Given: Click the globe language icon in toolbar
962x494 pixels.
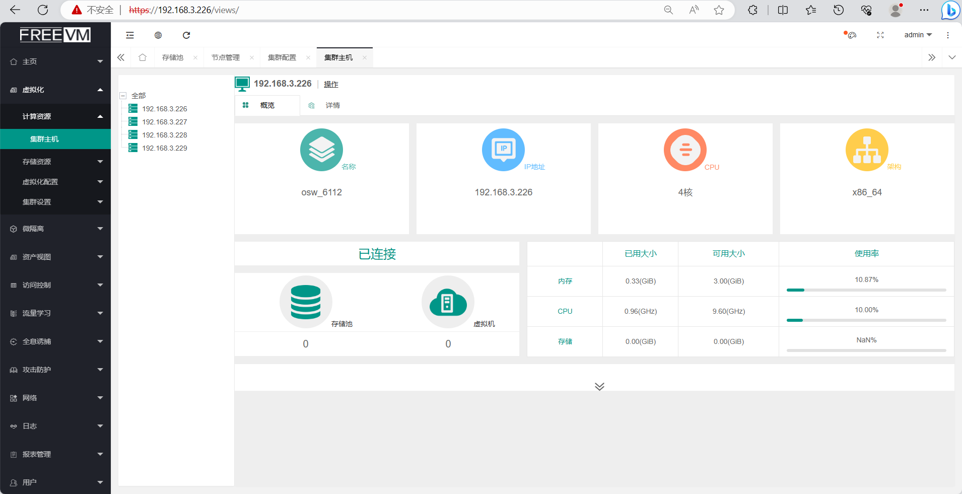Looking at the screenshot, I should point(158,35).
